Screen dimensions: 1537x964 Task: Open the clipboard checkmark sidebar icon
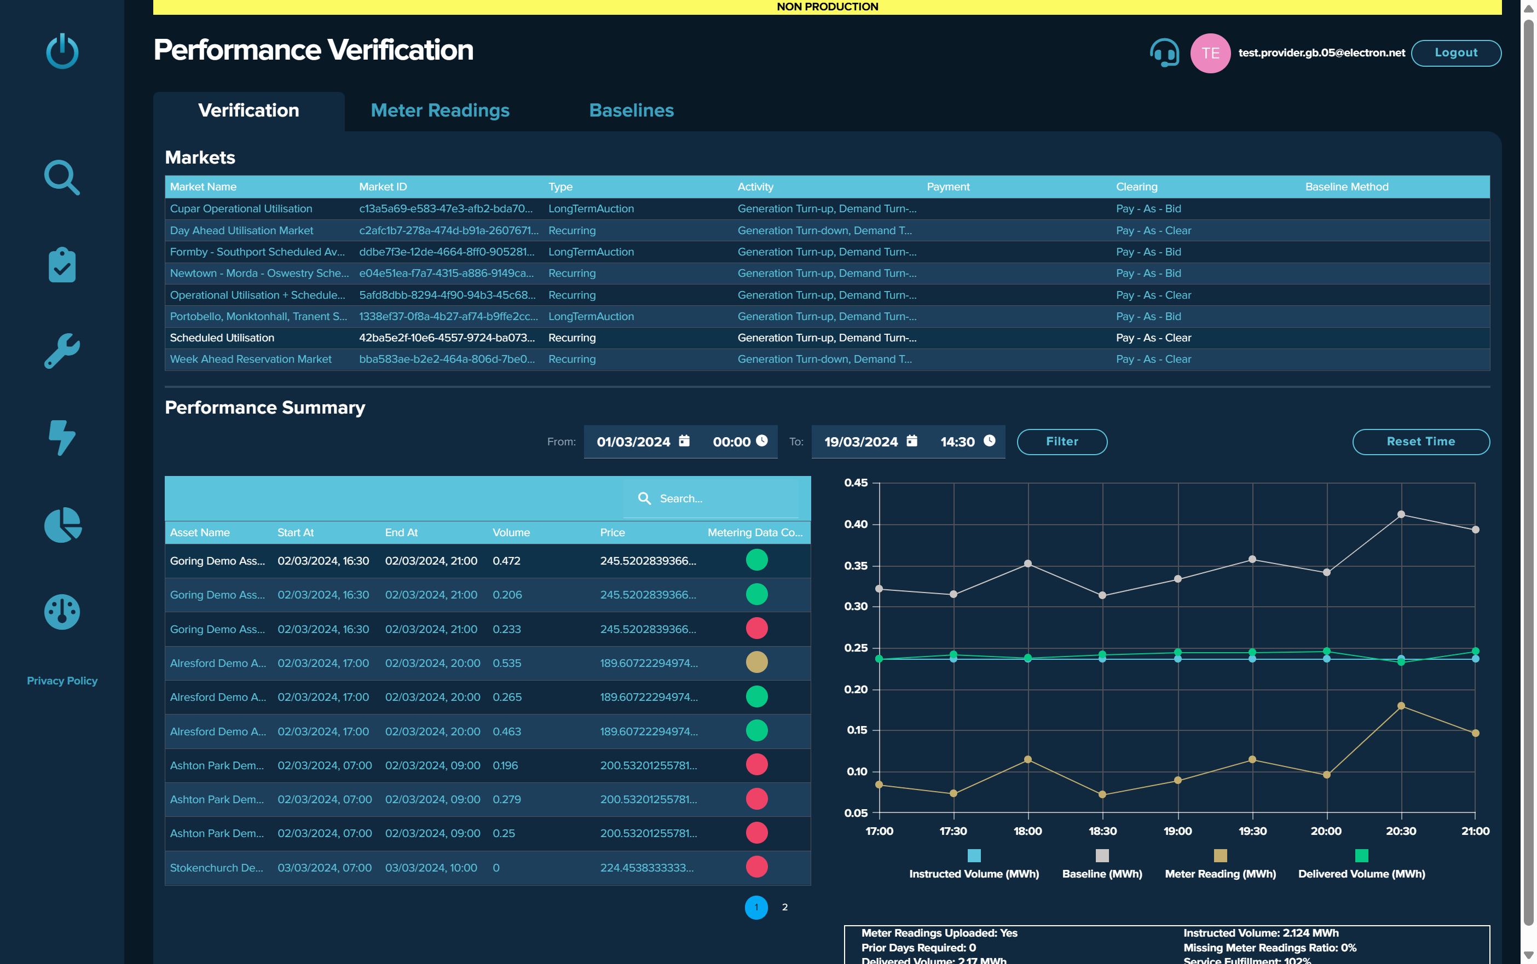[x=62, y=264]
